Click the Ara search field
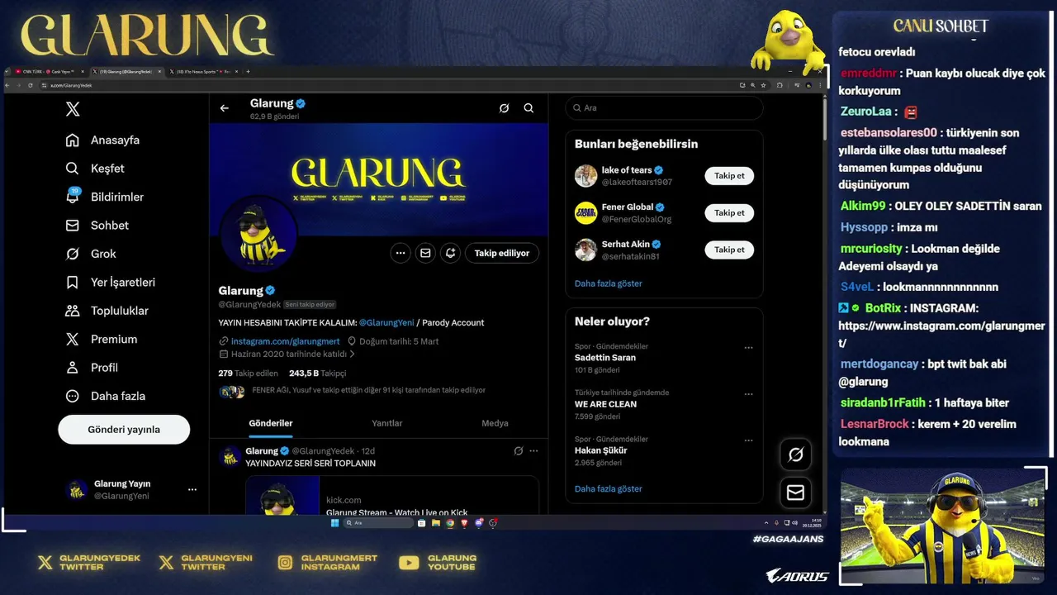 pos(664,108)
